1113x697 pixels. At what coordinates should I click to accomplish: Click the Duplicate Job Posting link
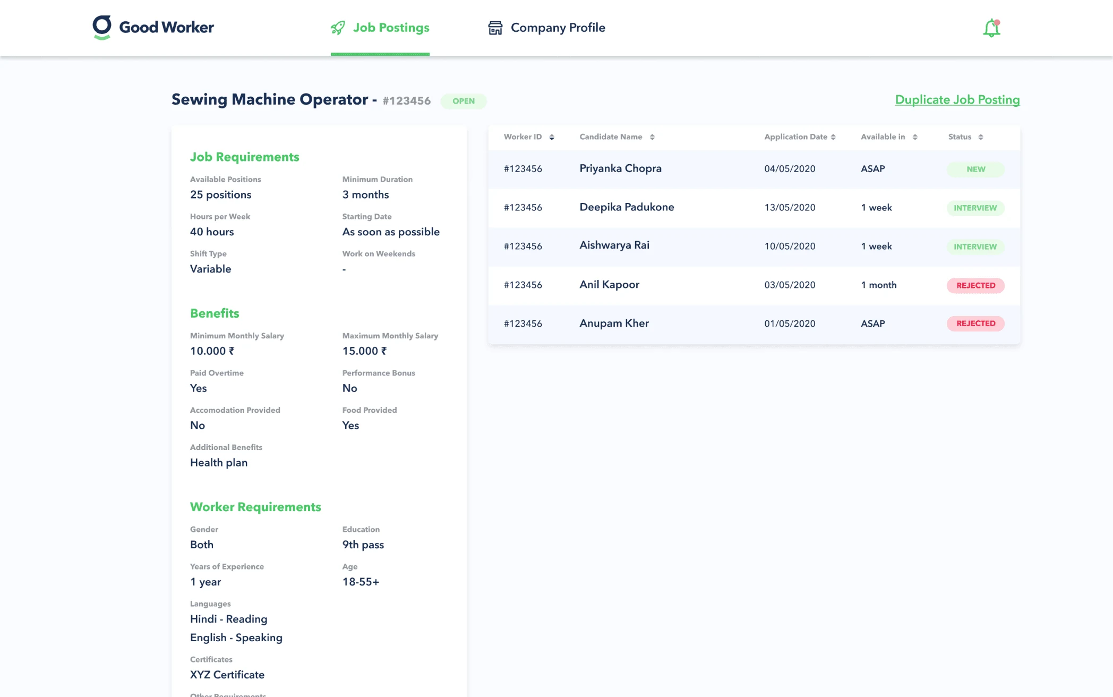pyautogui.click(x=957, y=100)
